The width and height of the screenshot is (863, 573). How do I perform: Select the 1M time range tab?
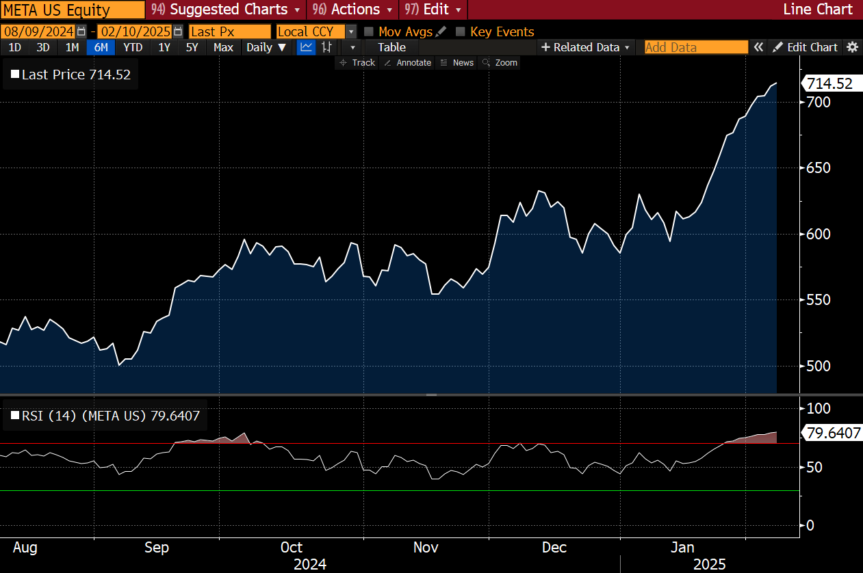(72, 47)
